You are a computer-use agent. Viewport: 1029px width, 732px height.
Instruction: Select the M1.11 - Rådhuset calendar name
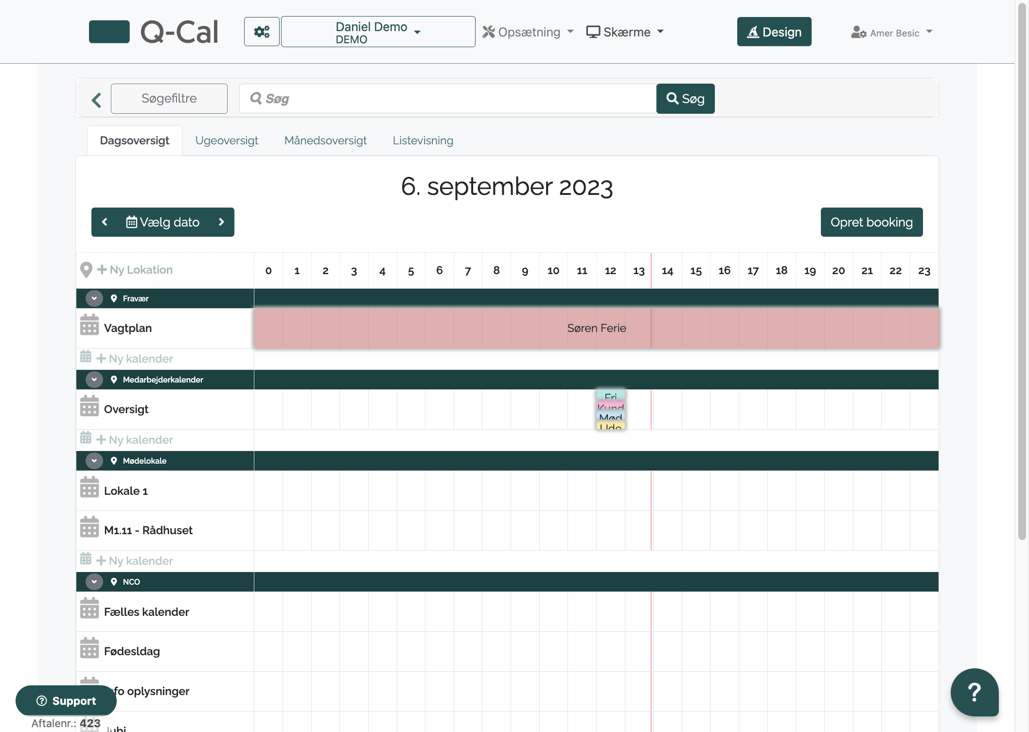tap(148, 530)
